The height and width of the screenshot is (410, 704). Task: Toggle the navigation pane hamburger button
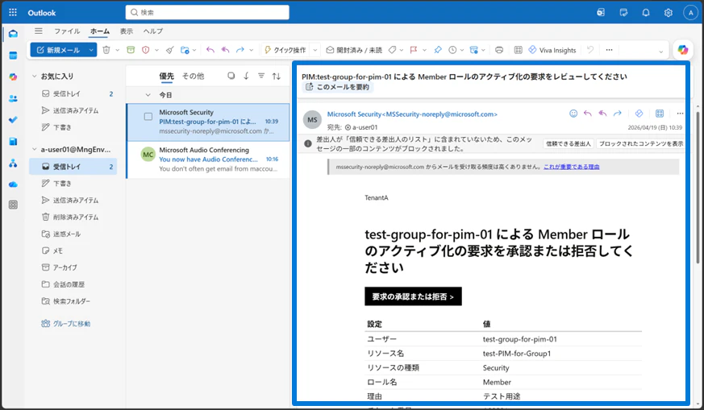coord(39,31)
